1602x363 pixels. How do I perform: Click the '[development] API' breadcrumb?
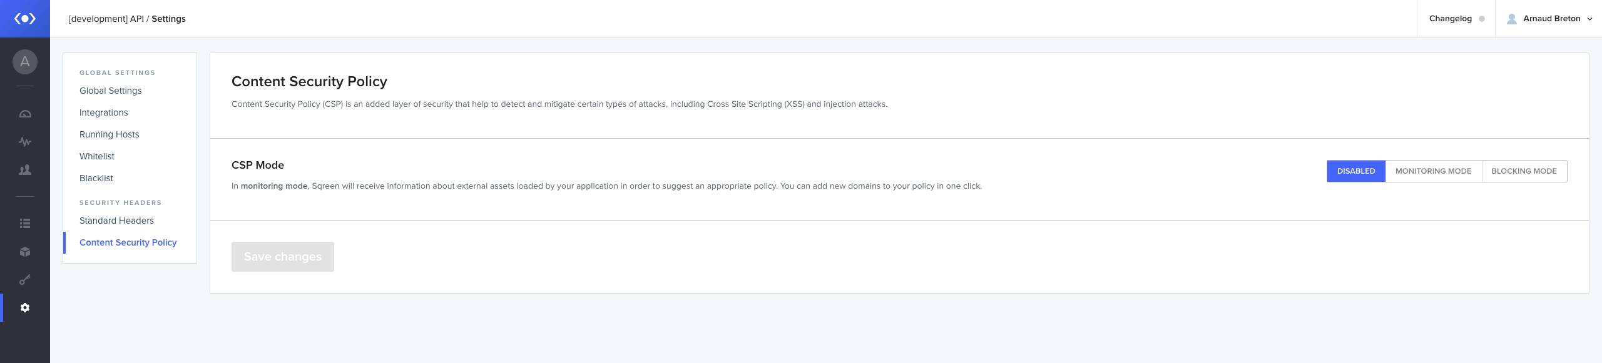tap(106, 19)
